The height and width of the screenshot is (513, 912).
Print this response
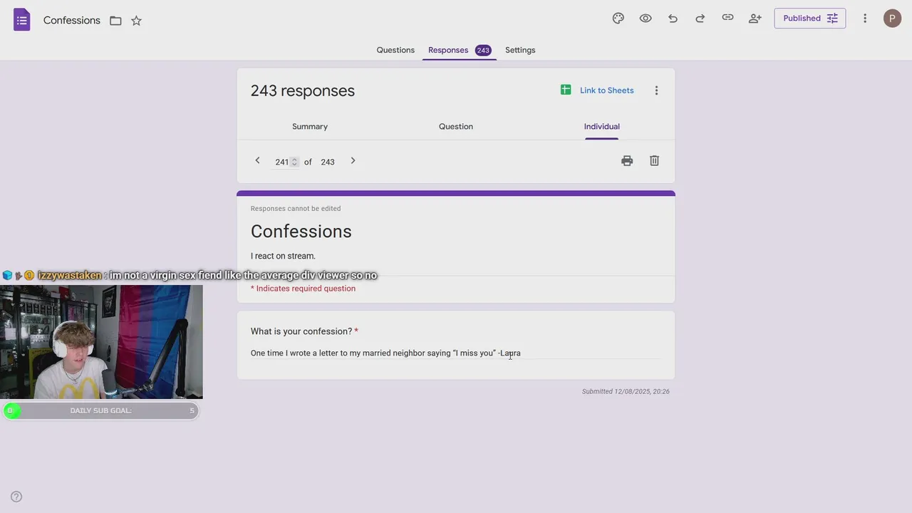(x=627, y=161)
